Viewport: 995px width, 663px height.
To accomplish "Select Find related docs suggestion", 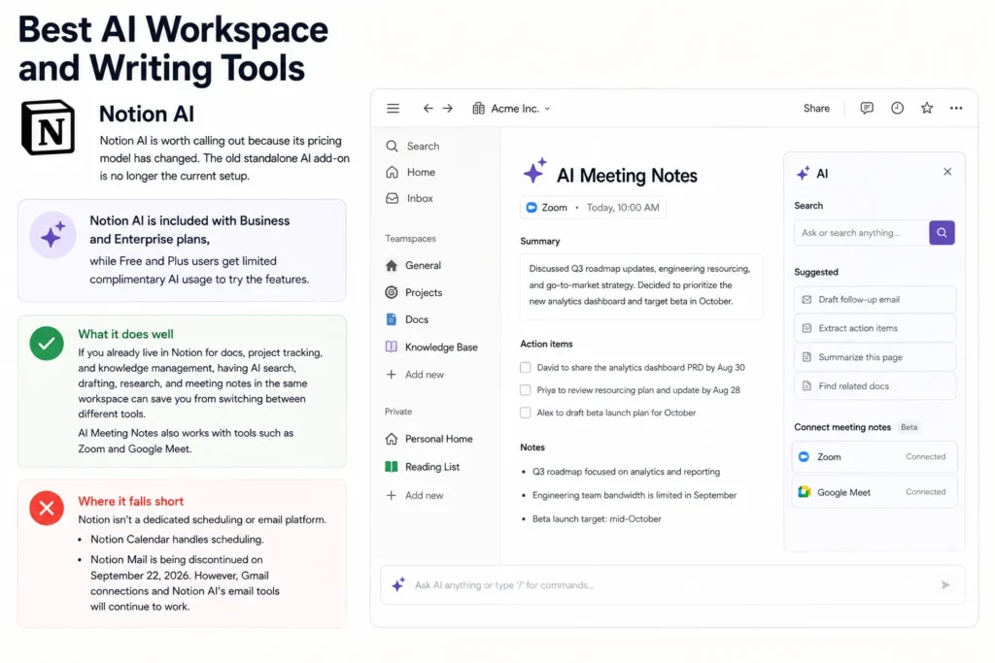I will point(875,386).
